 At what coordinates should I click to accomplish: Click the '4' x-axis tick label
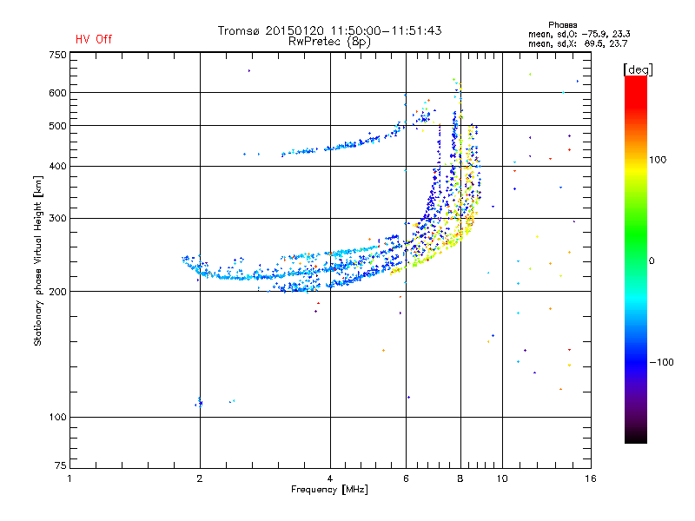tap(330, 478)
